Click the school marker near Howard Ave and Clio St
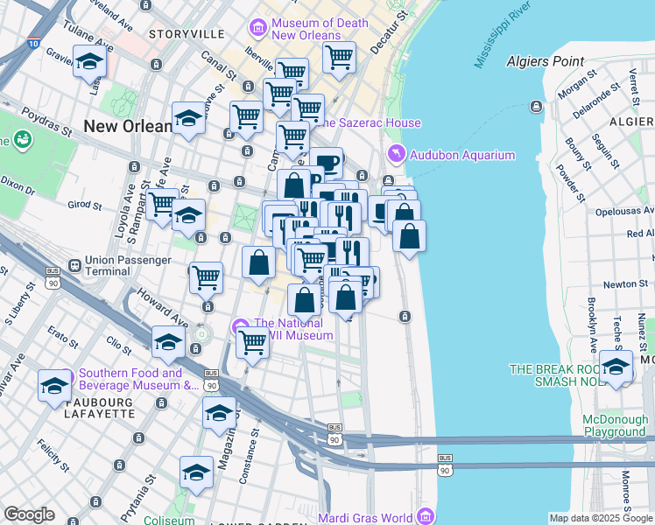Screen dimensions: 655x525 click(168, 344)
